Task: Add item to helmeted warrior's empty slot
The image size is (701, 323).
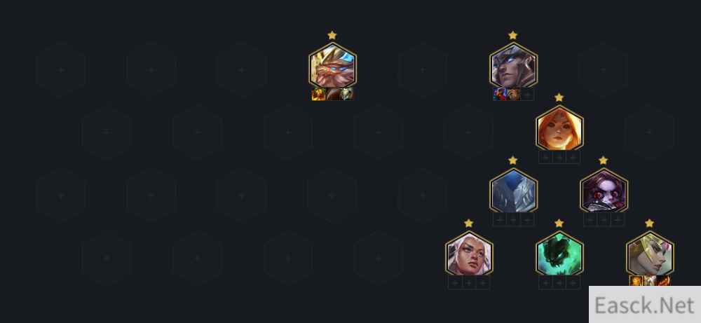Action: tap(528, 95)
